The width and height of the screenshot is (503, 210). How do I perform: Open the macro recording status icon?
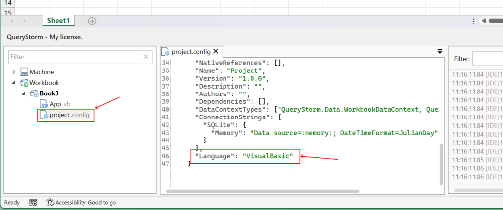coord(33,202)
